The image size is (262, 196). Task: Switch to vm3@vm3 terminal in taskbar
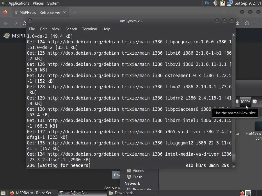83,193
